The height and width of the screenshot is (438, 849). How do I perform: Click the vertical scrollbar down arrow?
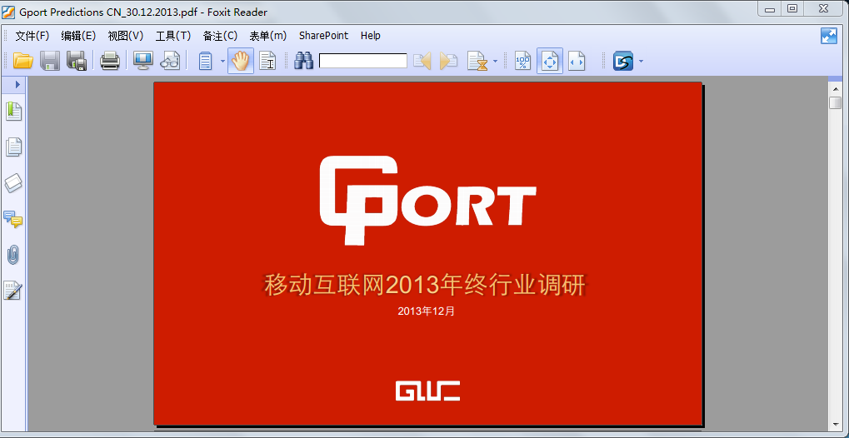point(835,425)
